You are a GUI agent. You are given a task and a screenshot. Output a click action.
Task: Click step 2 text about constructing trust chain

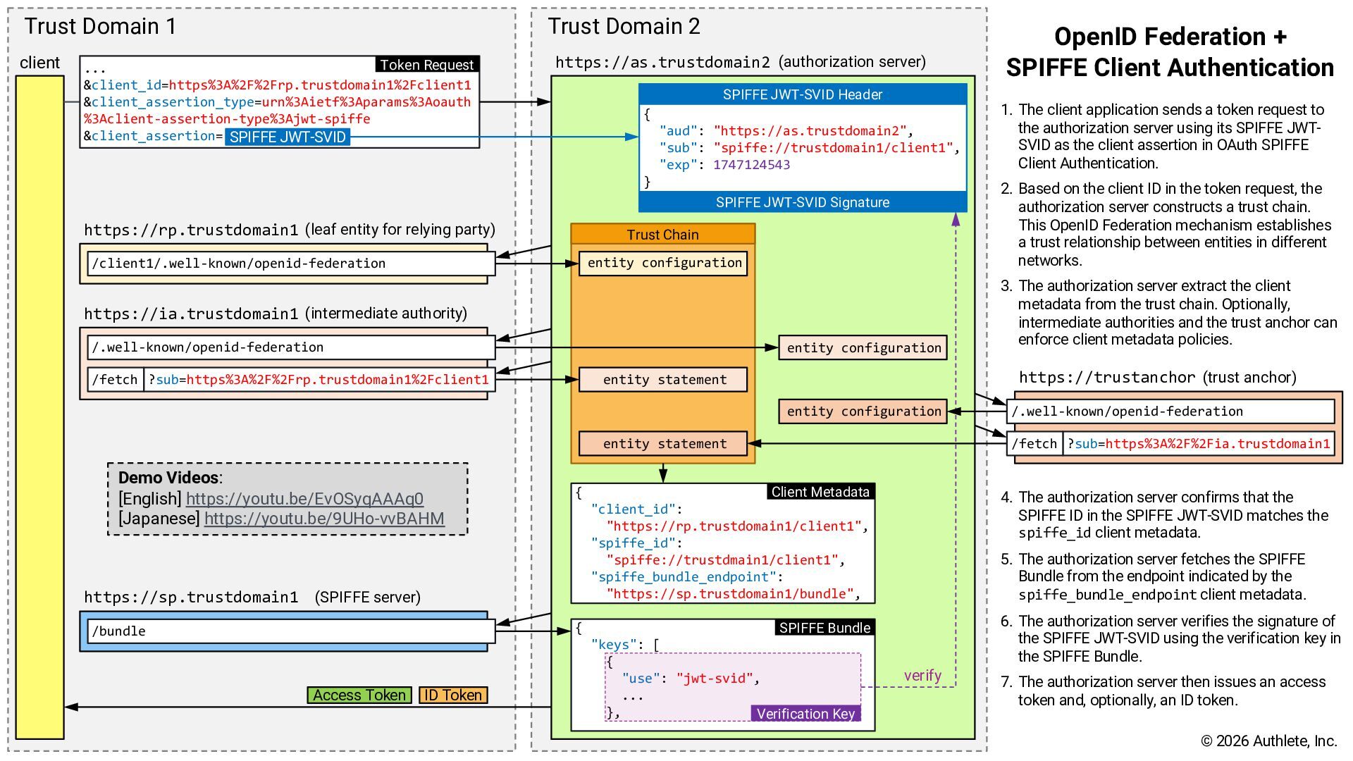coord(1173,225)
